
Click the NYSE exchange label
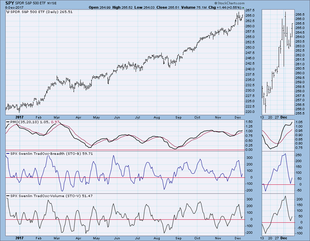coord(52,3)
